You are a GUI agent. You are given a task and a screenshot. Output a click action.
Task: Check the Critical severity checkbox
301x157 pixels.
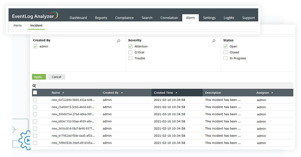[x=130, y=52]
